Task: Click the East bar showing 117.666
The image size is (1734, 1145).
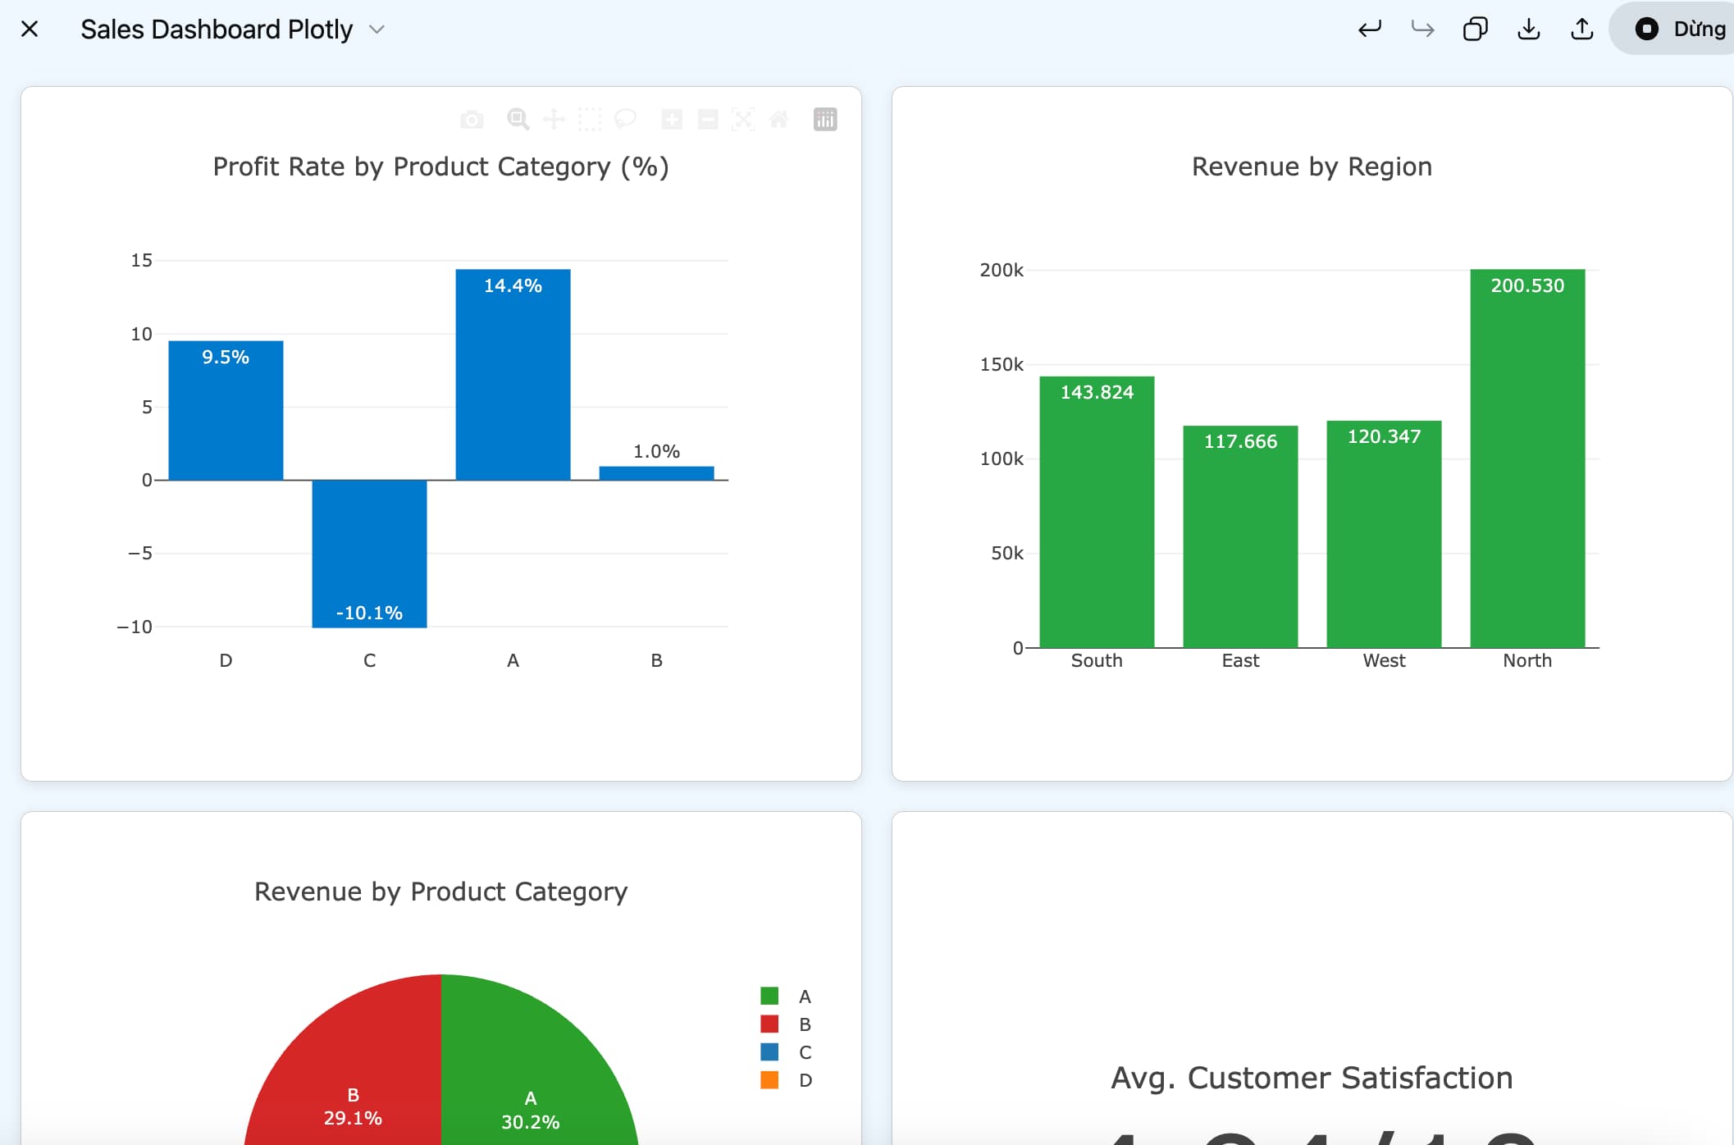Action: 1240,536
